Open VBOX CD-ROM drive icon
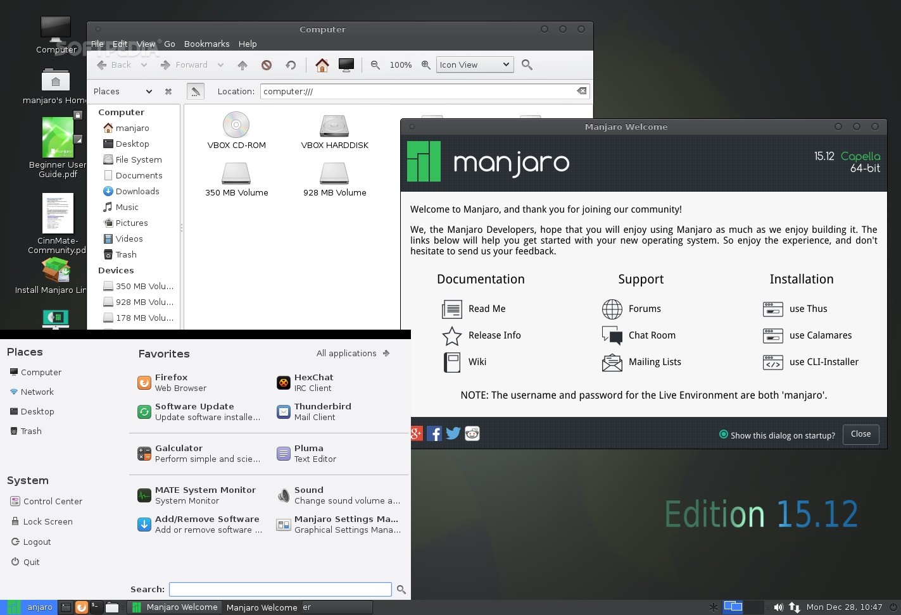This screenshot has height=615, width=901. click(236, 130)
